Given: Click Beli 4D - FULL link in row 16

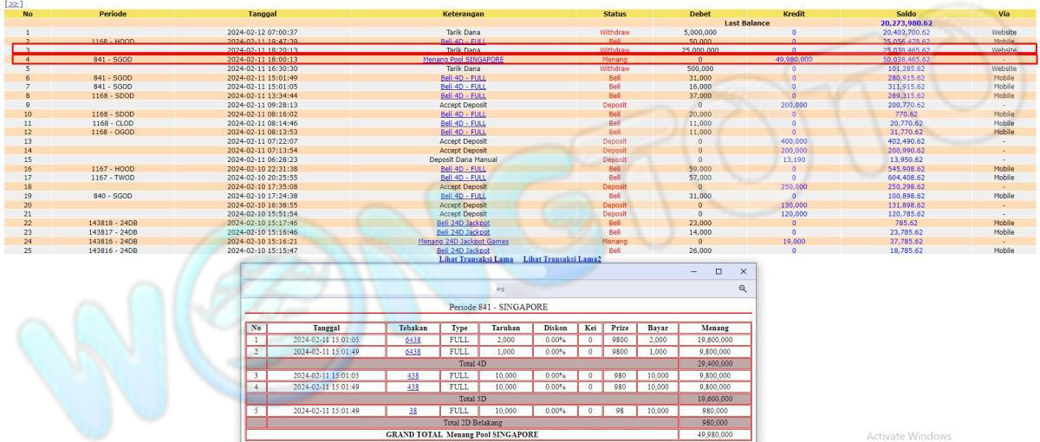Looking at the screenshot, I should point(463,168).
